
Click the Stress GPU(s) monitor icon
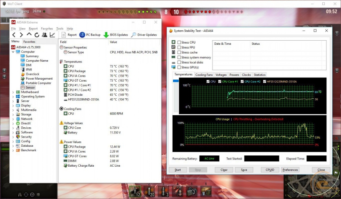tap(173, 67)
